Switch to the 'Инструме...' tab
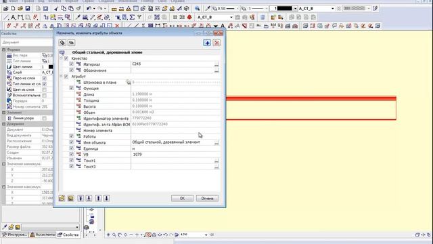The height and width of the screenshot is (244, 433). 15,235
